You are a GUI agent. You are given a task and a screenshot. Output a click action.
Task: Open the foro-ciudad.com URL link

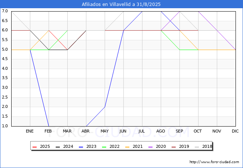[214, 162]
